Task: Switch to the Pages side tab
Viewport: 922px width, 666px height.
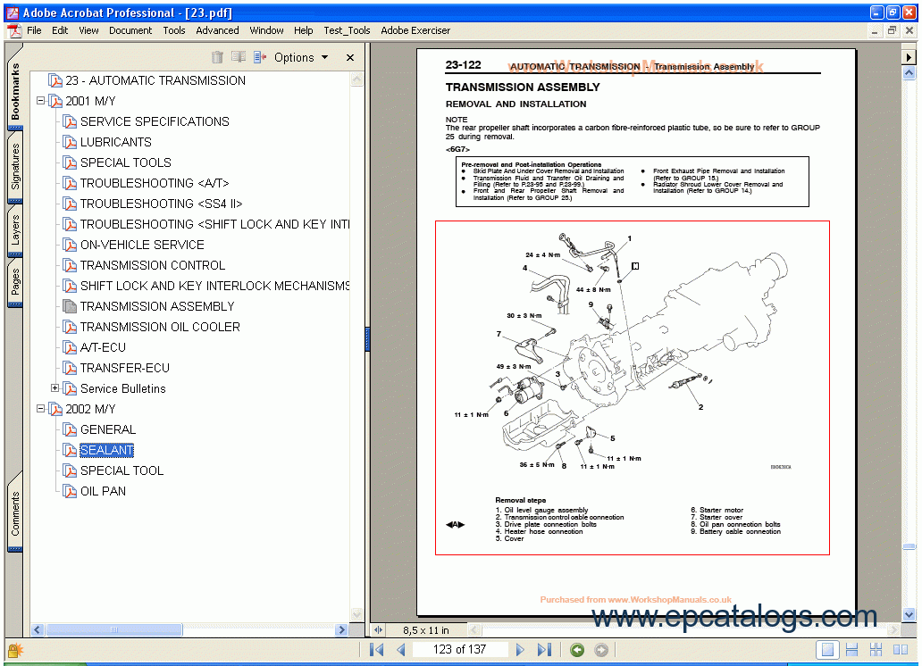Action: (x=15, y=282)
